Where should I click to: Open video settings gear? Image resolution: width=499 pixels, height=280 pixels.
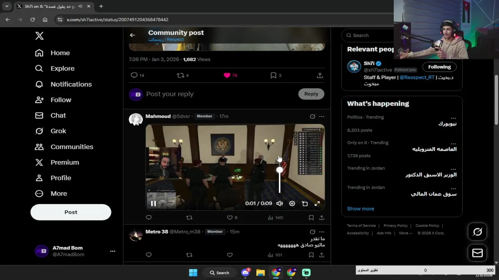pos(292,203)
